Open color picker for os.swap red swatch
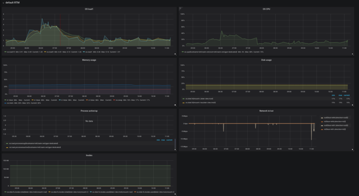359x196 pixels. pos(114,100)
